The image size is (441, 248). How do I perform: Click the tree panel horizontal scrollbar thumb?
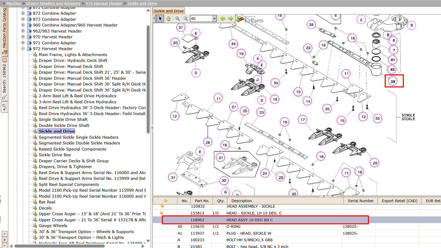pyautogui.click(x=59, y=246)
